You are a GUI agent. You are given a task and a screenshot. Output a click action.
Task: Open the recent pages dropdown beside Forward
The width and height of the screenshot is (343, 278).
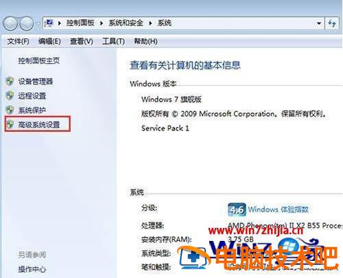pos(38,23)
